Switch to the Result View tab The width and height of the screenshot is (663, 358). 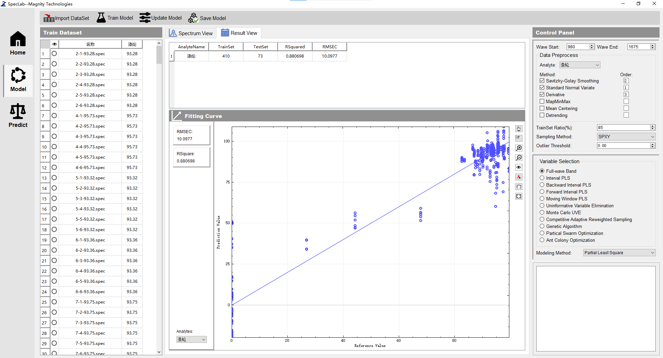coord(239,33)
